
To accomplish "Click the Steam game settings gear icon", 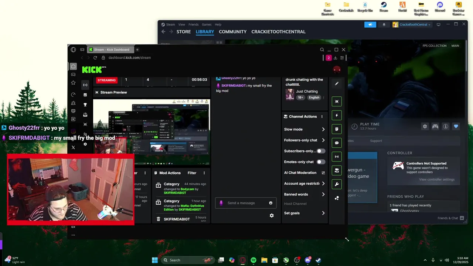I will point(425,126).
